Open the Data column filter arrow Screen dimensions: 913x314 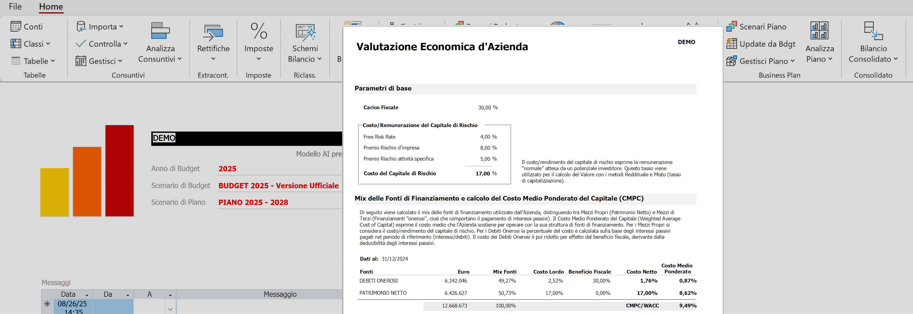pyautogui.click(x=87, y=295)
